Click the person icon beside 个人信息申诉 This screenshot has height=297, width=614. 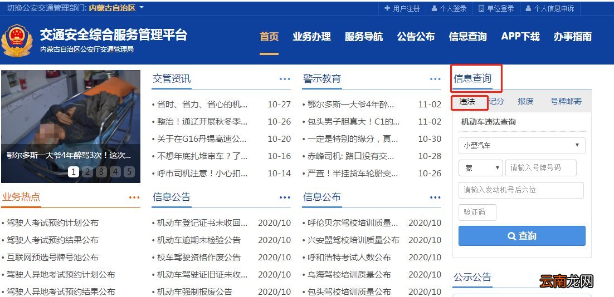529,8
